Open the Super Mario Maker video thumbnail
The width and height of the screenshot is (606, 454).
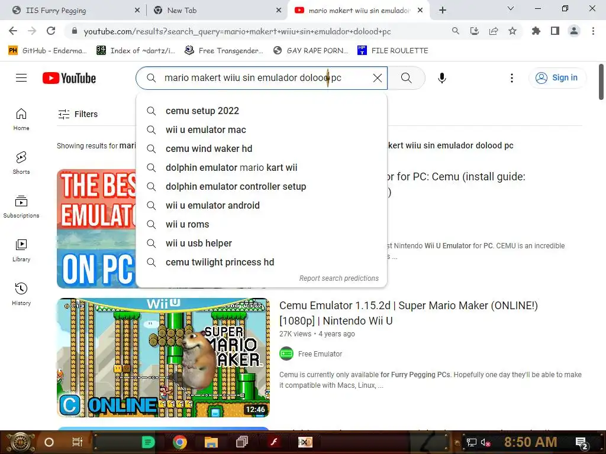coord(163,358)
